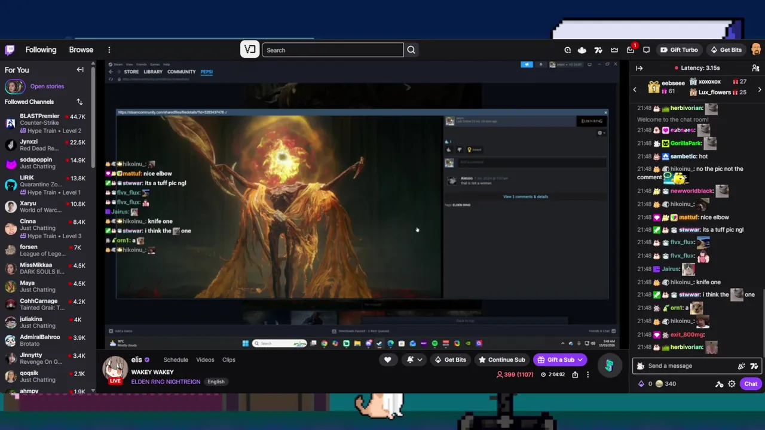765x430 pixels.
Task: Focus the Search input field
Action: pyautogui.click(x=332, y=50)
